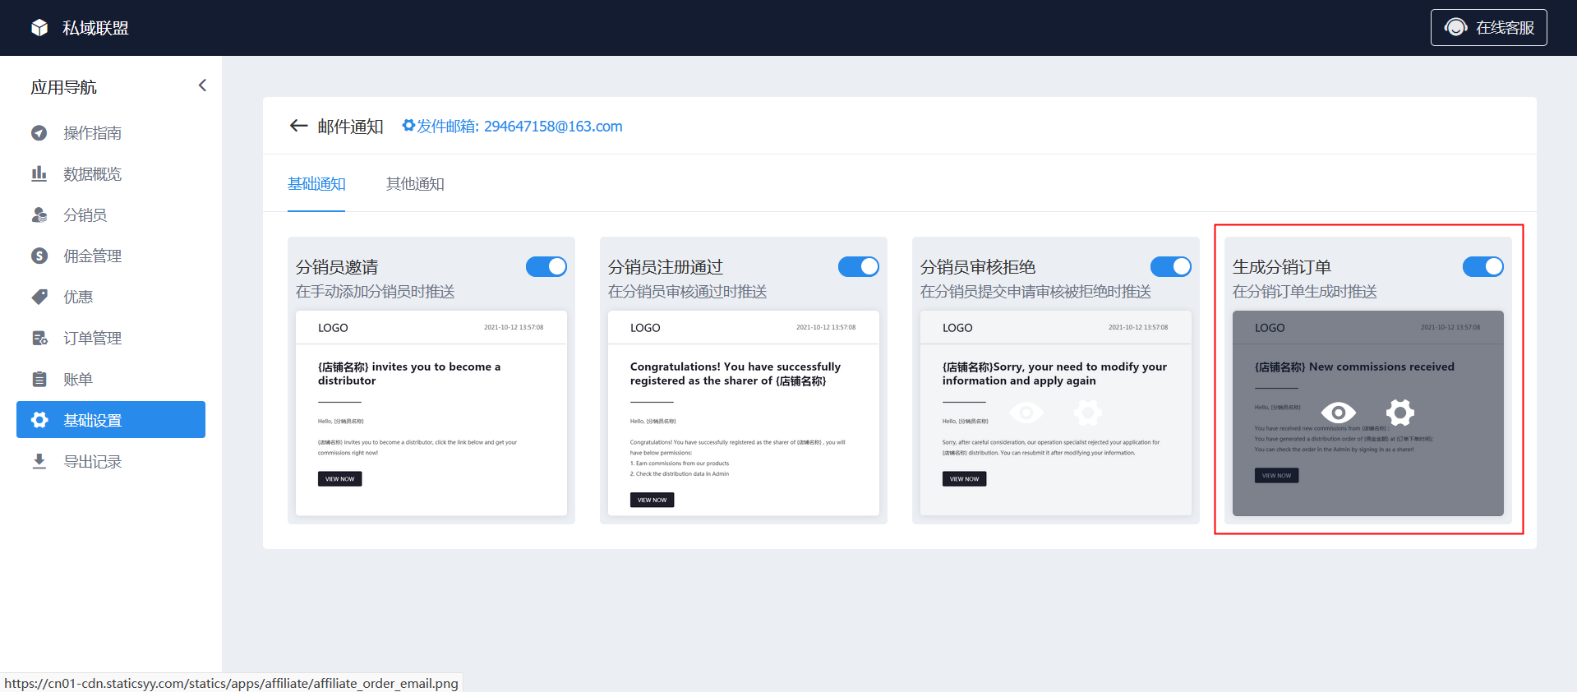
Task: Click 分销员审核拒绝 email template thumbnail
Action: click(1056, 413)
